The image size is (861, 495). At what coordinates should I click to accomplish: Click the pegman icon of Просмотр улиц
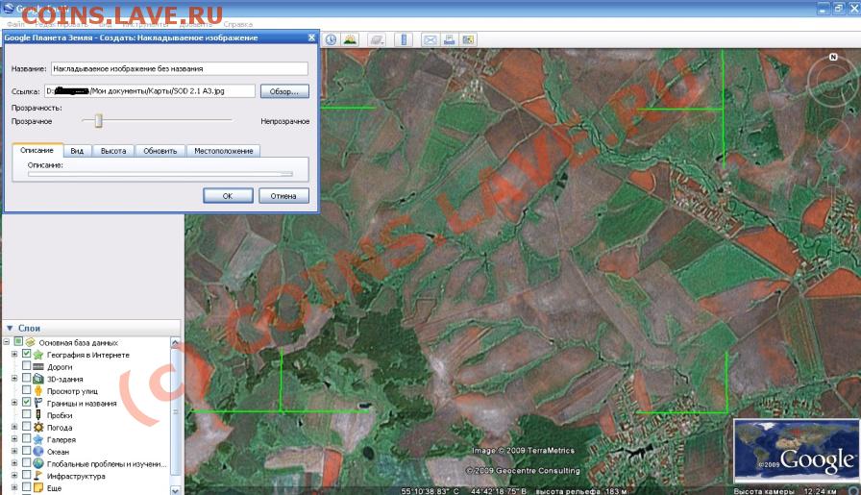tap(37, 391)
